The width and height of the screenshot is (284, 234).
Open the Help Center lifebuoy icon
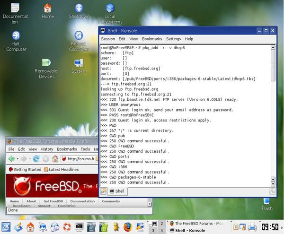[x=67, y=227]
